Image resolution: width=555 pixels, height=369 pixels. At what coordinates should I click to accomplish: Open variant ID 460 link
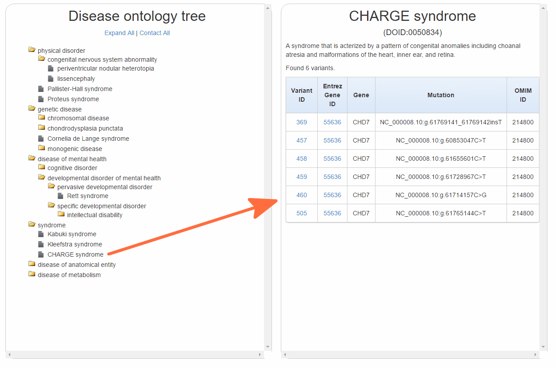coord(302,195)
